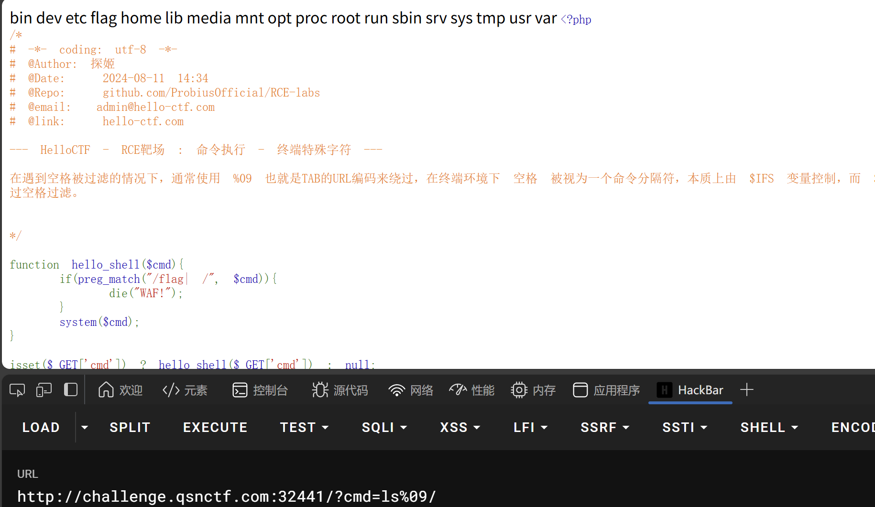Toggle the DevTools sidebar dock icon
The image size is (875, 507).
click(71, 390)
